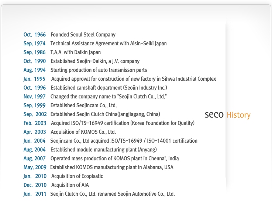Select 'Established Seojin-Daikin, a J.V. company'
272x202 pixels.
[95, 61]
